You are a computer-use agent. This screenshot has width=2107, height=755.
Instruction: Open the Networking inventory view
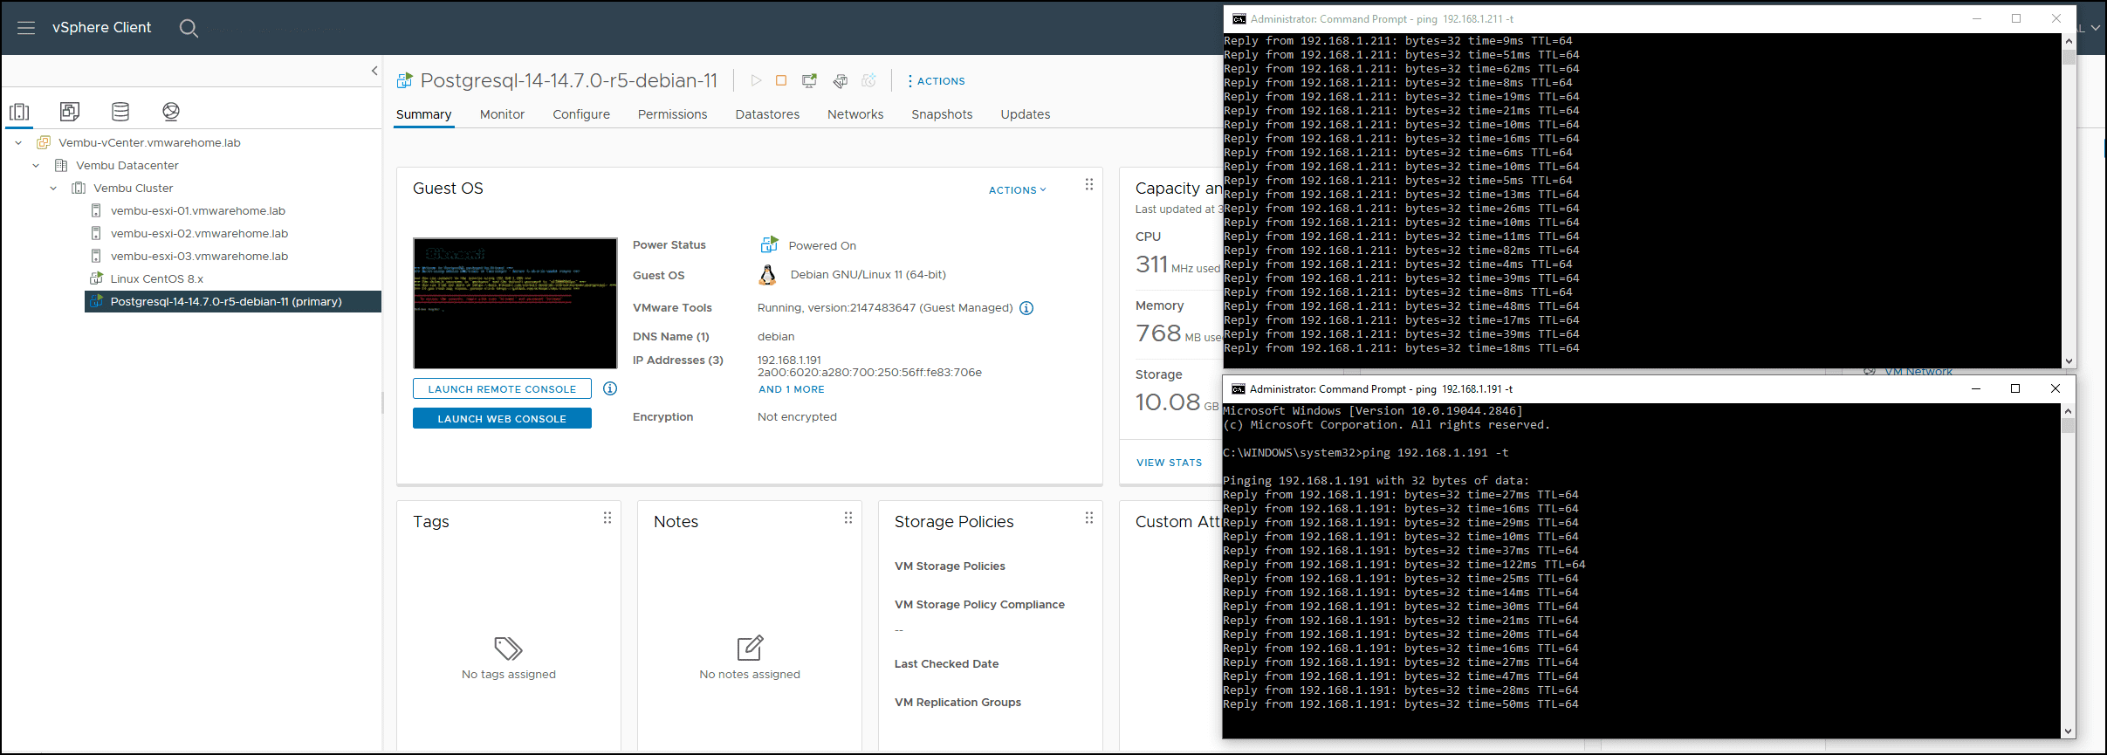coord(171,112)
